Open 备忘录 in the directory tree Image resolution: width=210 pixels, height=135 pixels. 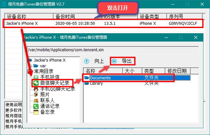(x=47, y=112)
